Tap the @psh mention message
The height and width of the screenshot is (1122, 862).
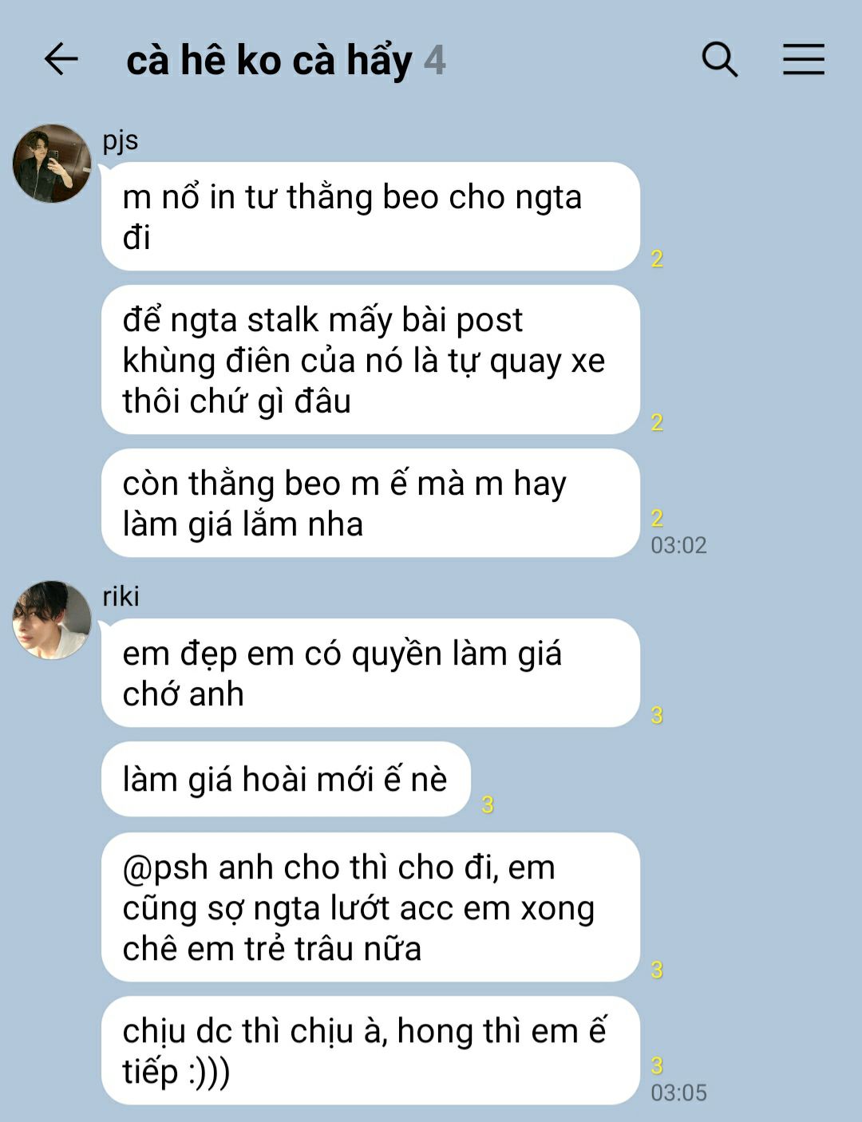point(370,907)
